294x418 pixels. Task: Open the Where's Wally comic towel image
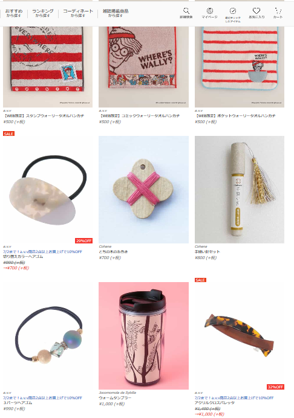143,66
